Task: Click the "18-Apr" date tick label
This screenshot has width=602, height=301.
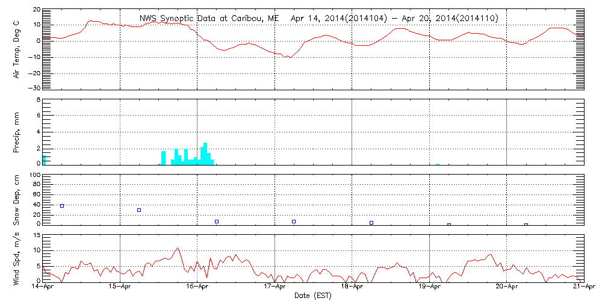Action: [x=352, y=288]
